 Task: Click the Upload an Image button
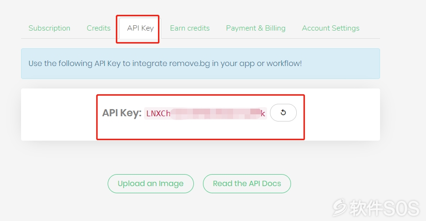(x=150, y=184)
